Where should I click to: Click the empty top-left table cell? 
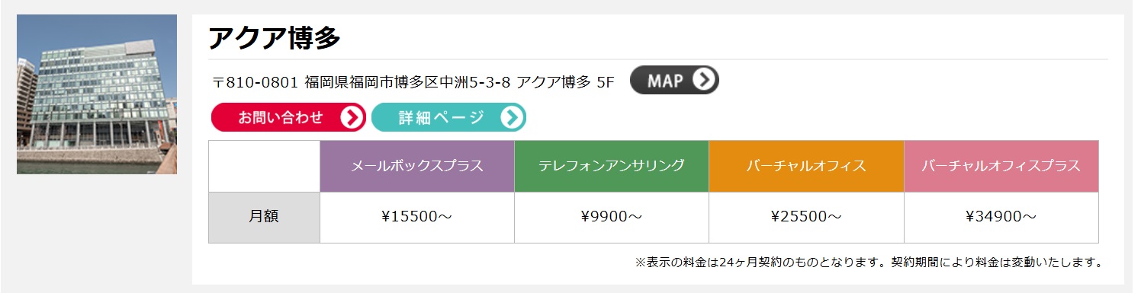point(264,166)
